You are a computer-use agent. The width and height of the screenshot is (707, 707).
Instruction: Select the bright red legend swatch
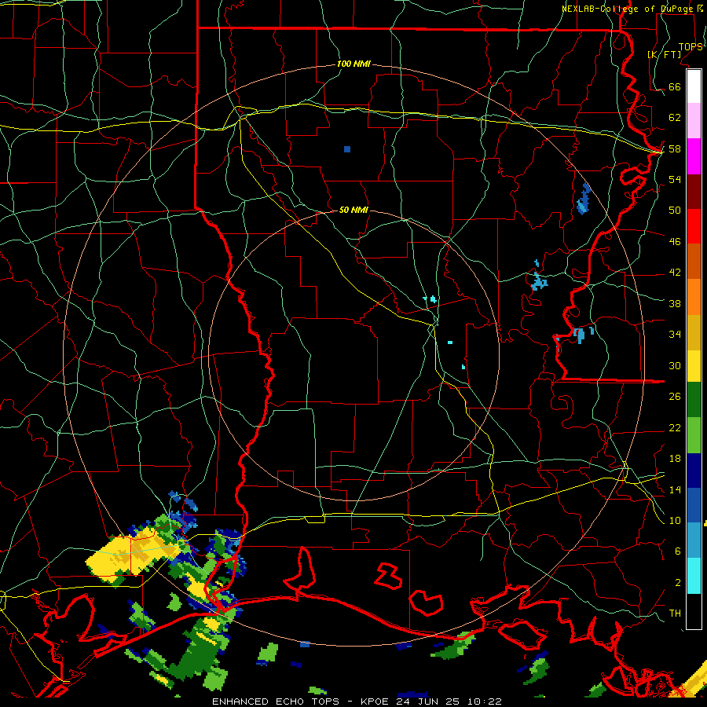click(x=694, y=226)
